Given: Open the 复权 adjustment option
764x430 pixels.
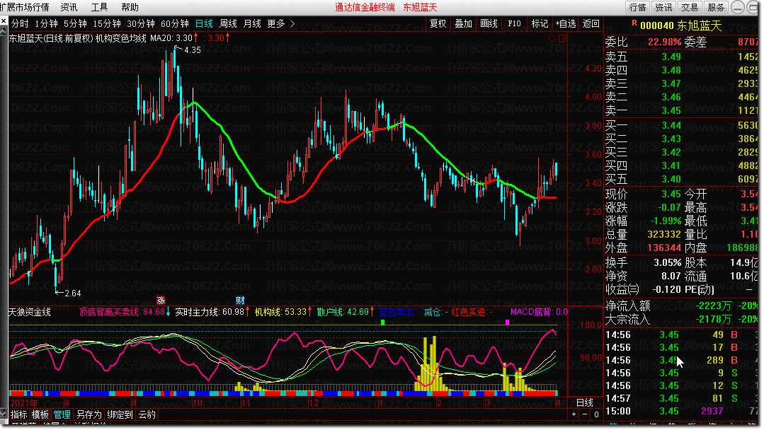Looking at the screenshot, I should coord(438,23).
